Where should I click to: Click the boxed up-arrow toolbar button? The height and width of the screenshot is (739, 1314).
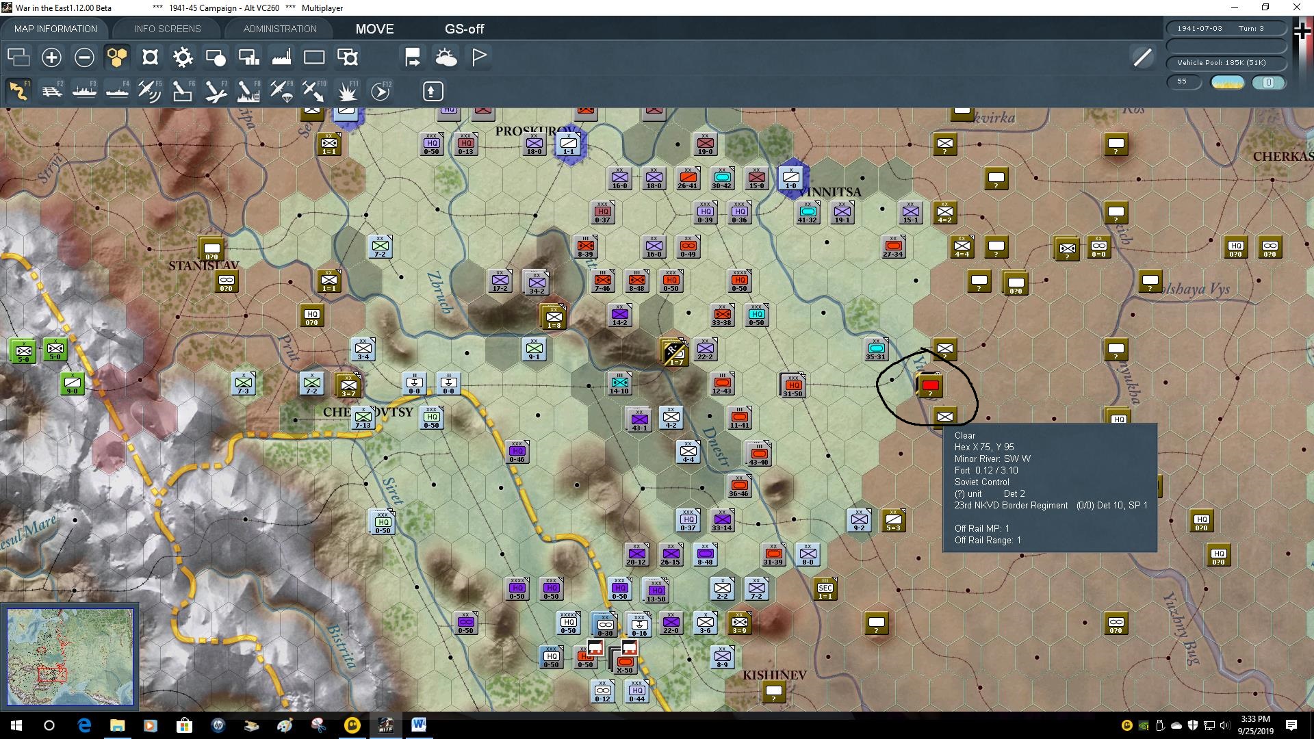click(x=433, y=91)
